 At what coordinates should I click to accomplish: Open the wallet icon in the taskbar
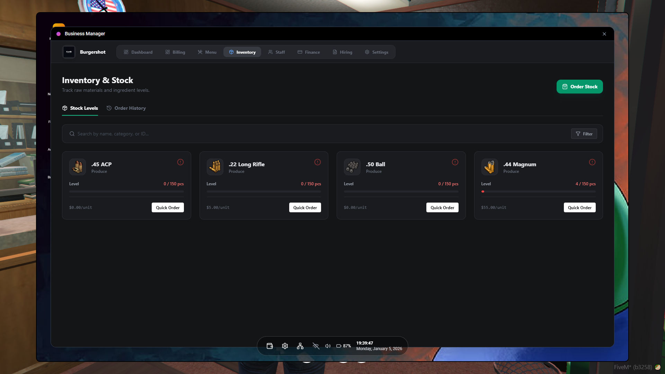pos(269,346)
